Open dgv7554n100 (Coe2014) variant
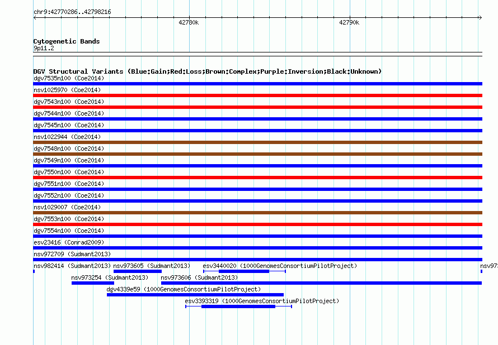 (x=69, y=231)
